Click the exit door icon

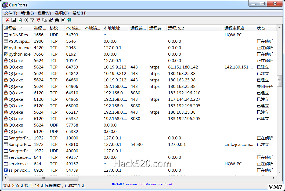pyautogui.click(x=69, y=20)
